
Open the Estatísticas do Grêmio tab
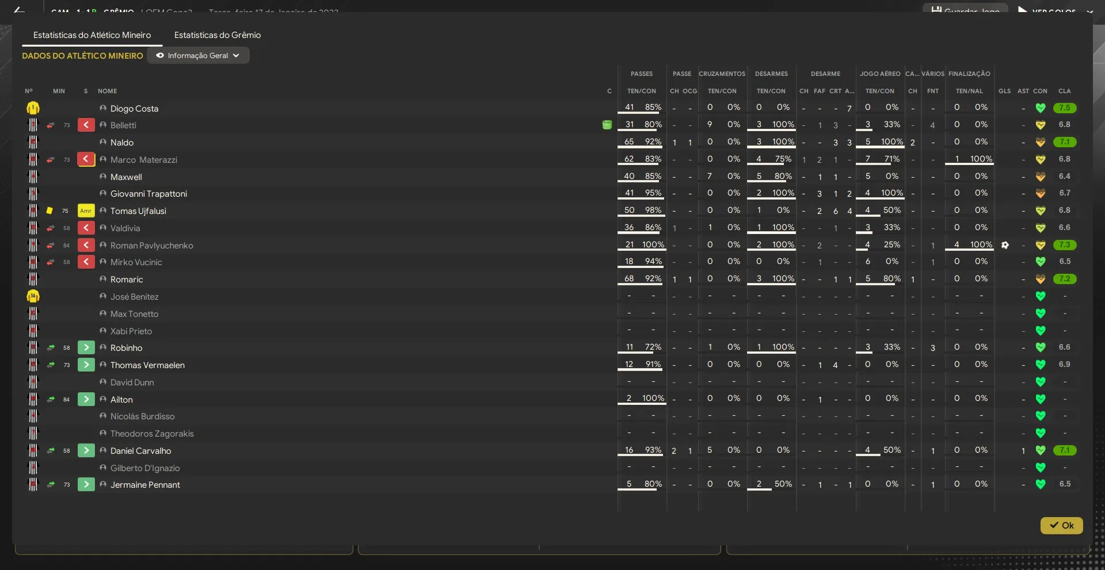tap(218, 35)
